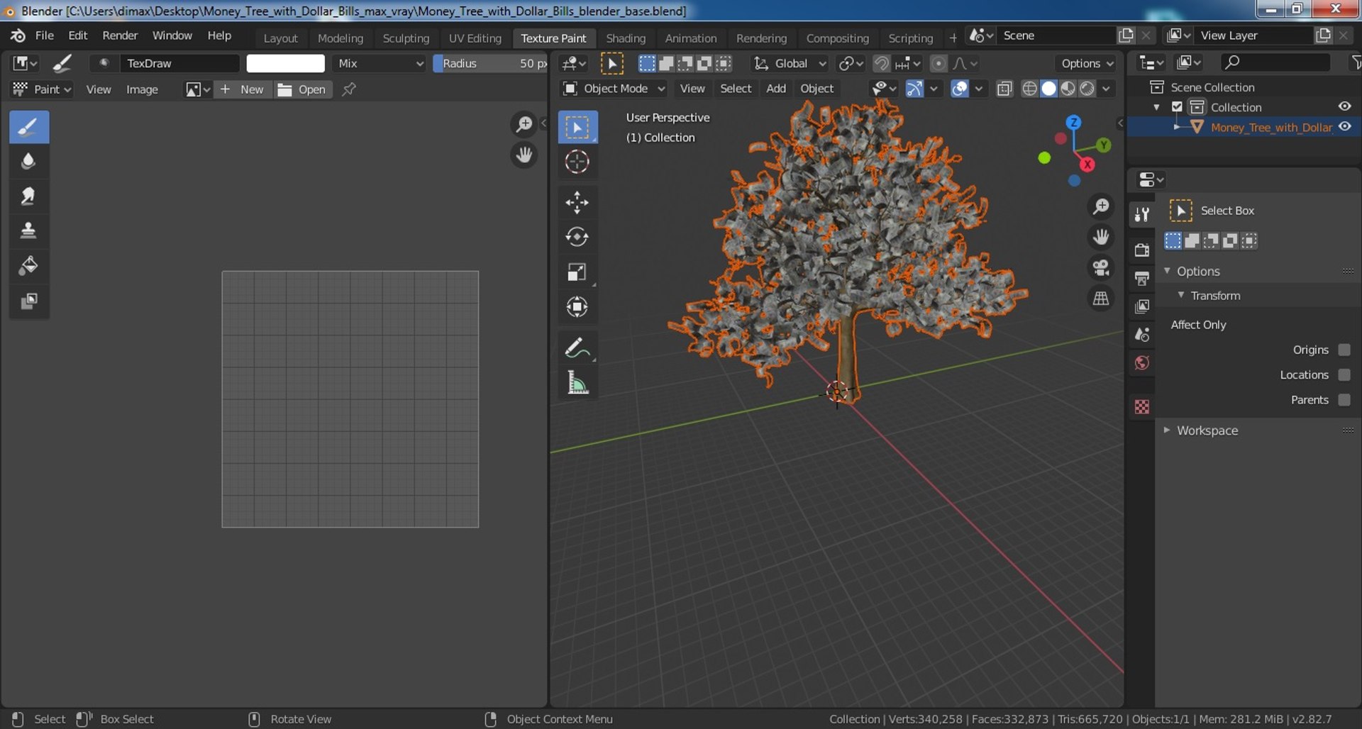The image size is (1362, 729).
Task: Activate the Rotate tool
Action: coord(577,237)
